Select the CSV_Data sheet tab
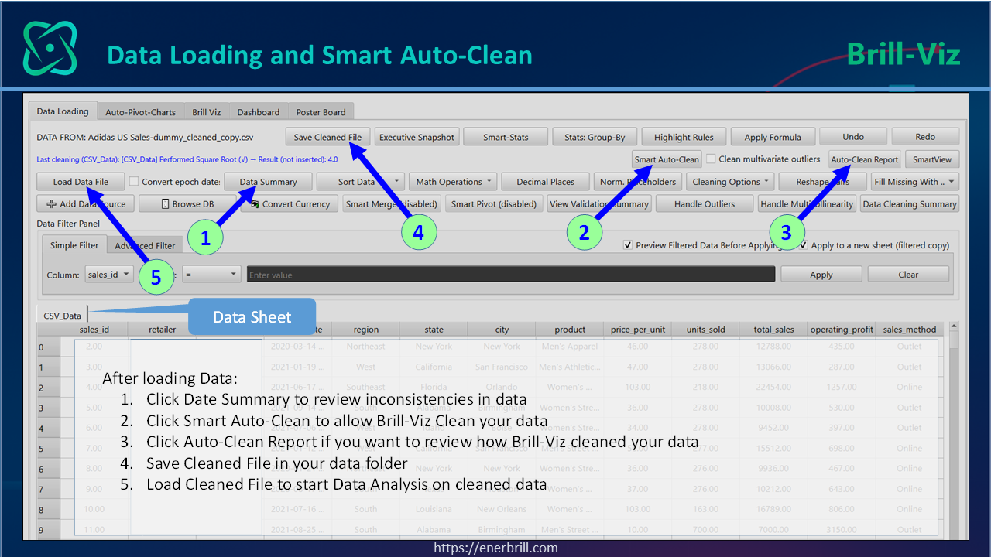The height and width of the screenshot is (557, 991). (x=62, y=315)
